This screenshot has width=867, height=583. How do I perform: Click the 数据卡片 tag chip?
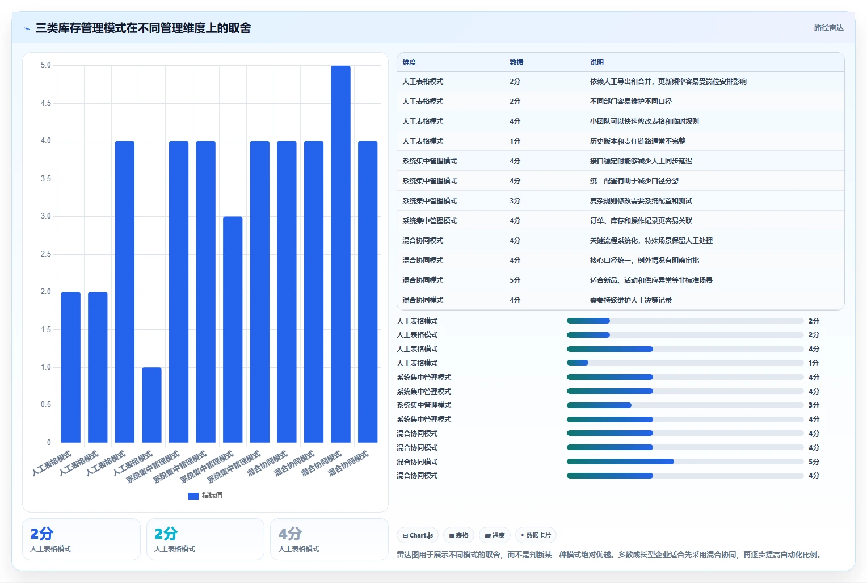click(536, 535)
